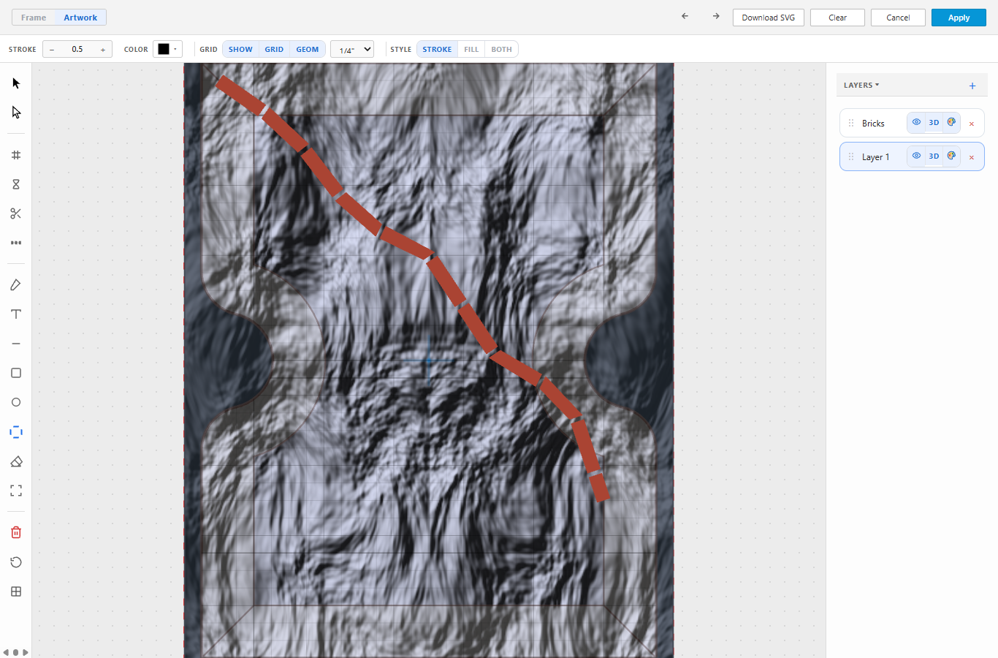The width and height of the screenshot is (998, 658).
Task: Click the circular arrow reset icon
Action: tap(16, 562)
